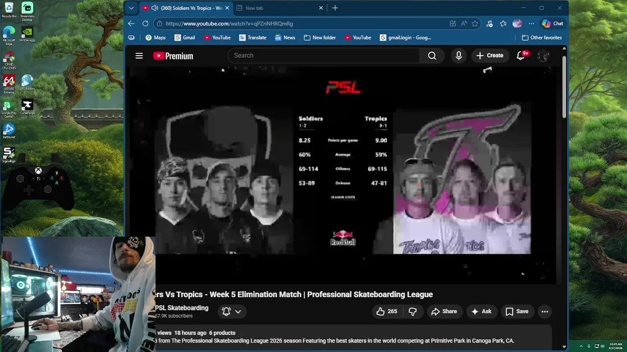Open Copilot Chat button
The width and height of the screenshot is (627, 352).
553,23
